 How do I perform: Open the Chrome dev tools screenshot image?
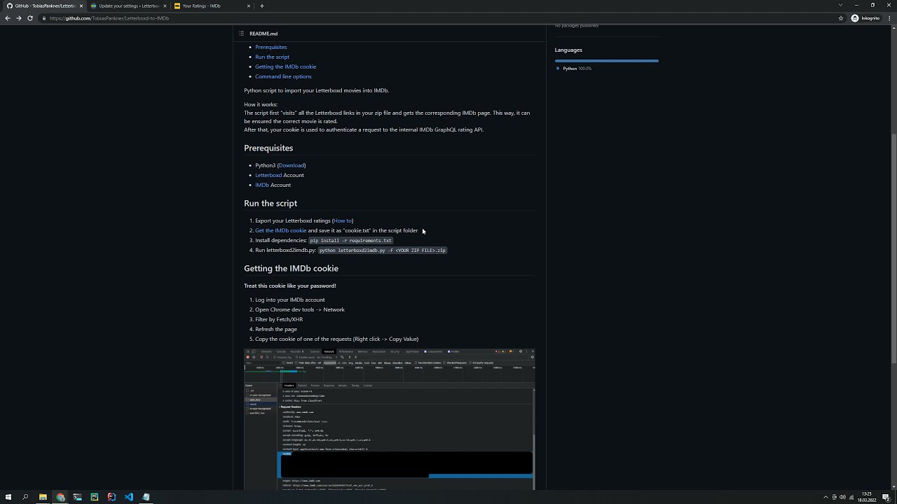coord(389,419)
